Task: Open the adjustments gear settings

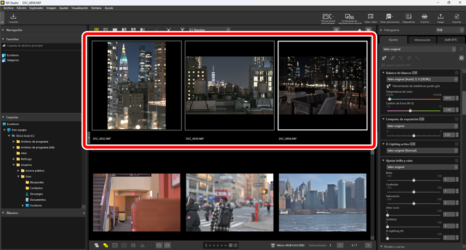Action: point(461,58)
